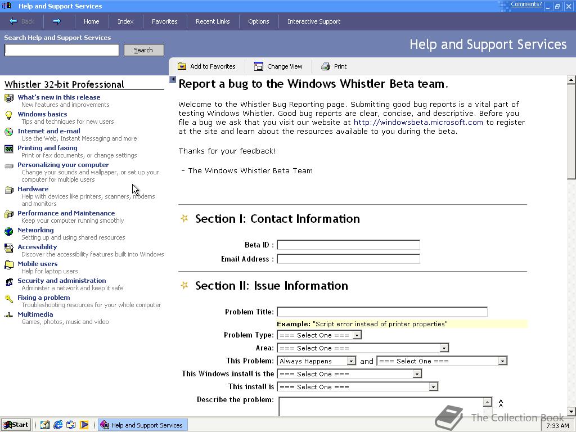576x432 pixels.
Task: Open the Fixing a problem link
Action: click(x=44, y=298)
